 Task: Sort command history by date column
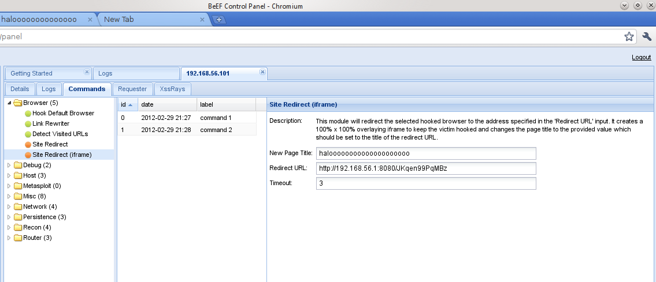coord(168,105)
